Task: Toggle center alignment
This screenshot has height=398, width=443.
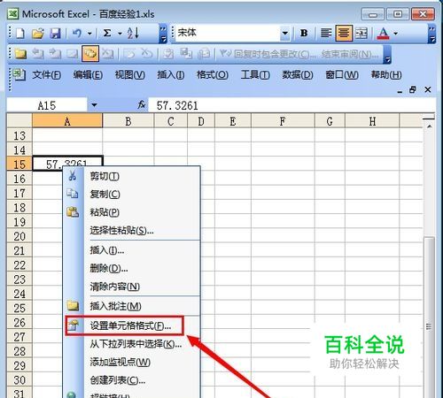Action: pos(344,33)
